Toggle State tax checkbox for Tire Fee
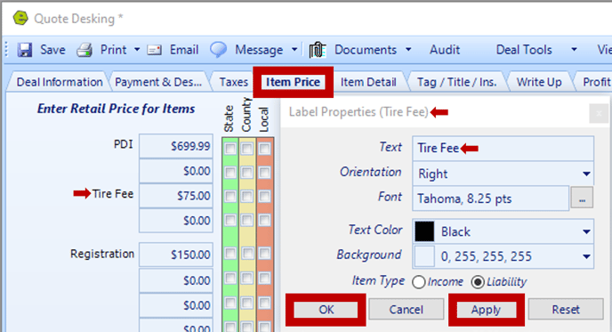612x332 pixels. coord(230,197)
